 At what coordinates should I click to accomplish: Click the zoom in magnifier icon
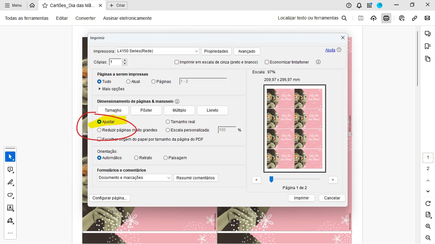[428, 226]
